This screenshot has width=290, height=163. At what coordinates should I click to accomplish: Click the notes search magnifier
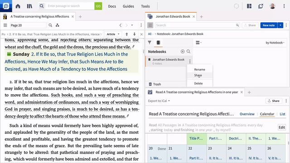click(x=237, y=25)
